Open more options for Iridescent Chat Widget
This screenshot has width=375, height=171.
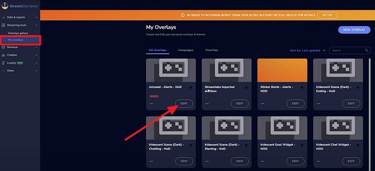click(x=318, y=161)
